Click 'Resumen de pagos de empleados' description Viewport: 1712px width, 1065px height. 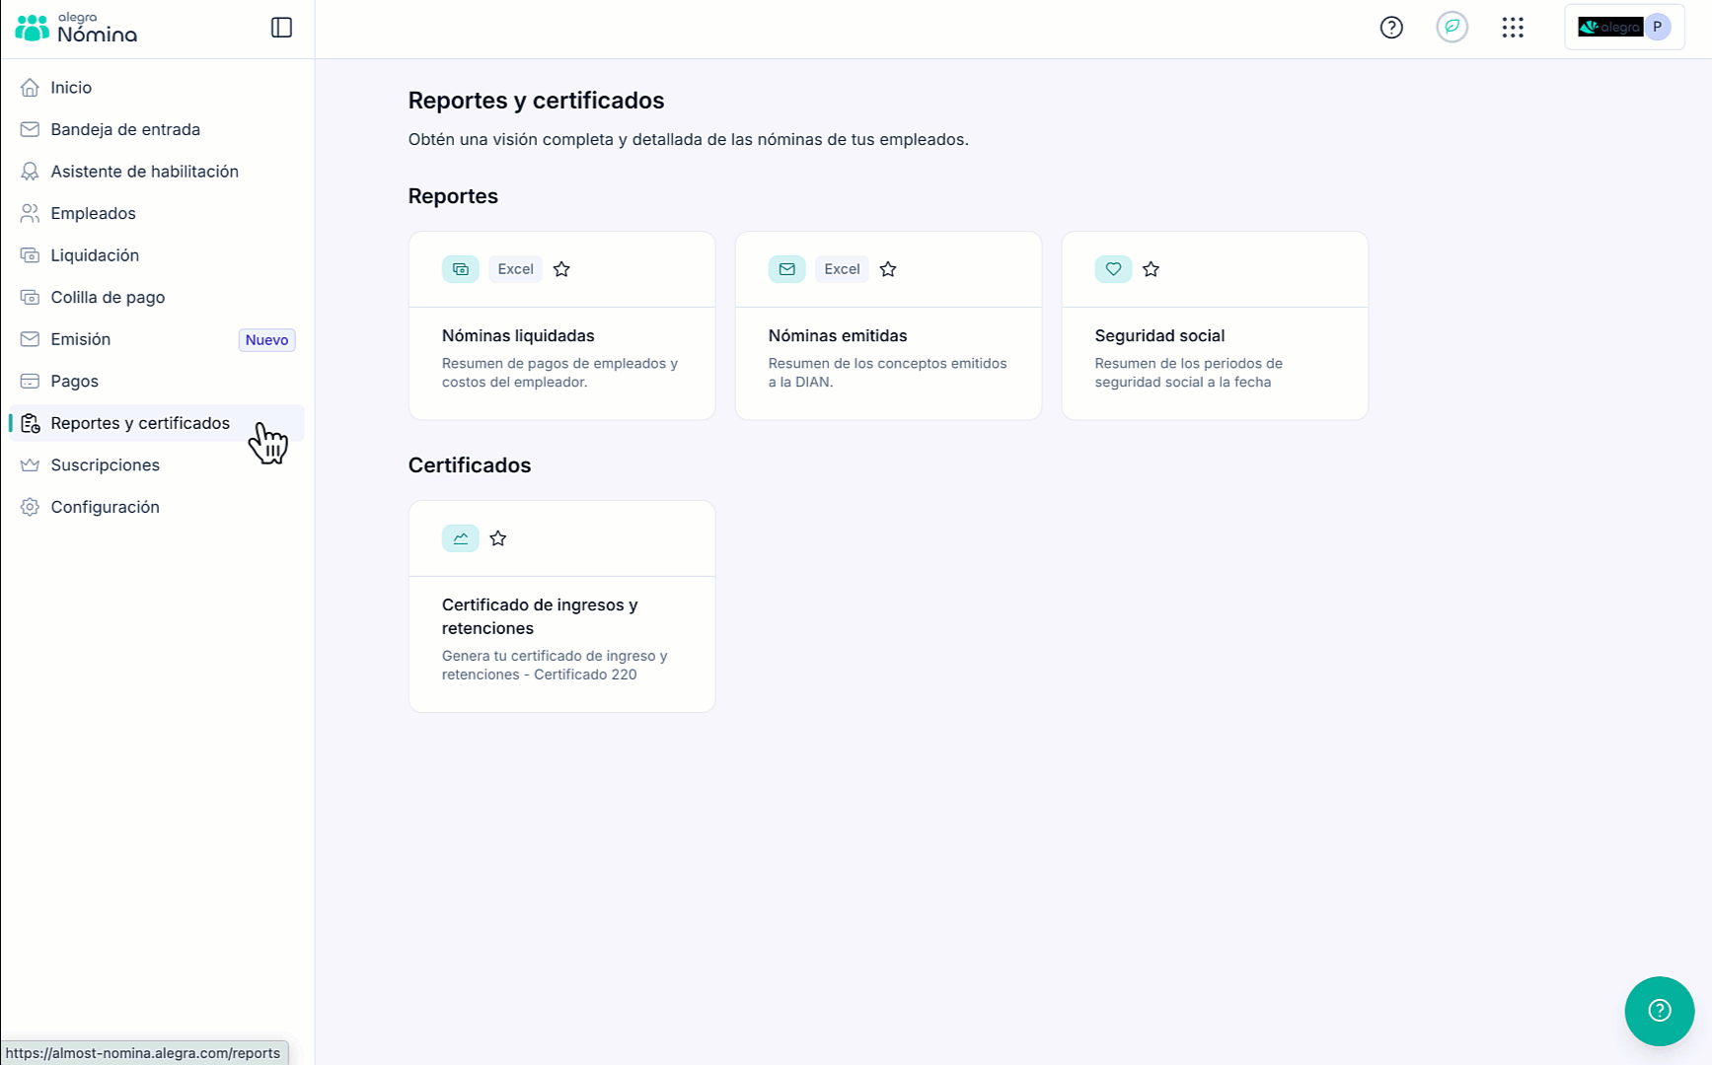click(x=560, y=373)
